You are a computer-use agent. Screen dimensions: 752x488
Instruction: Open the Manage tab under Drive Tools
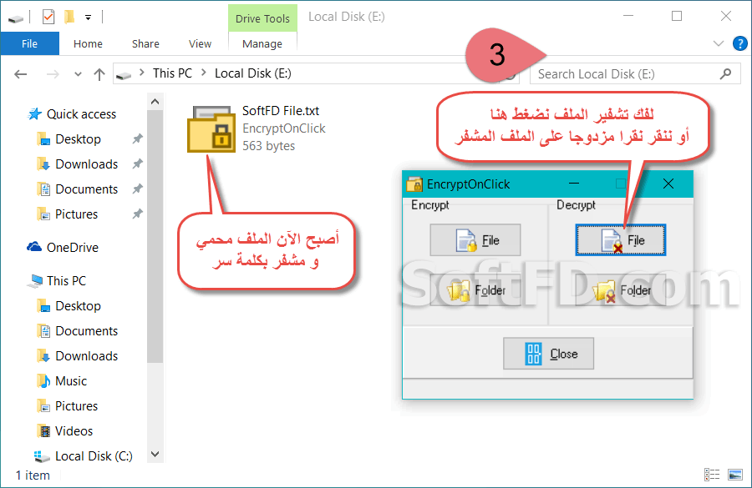(x=262, y=43)
